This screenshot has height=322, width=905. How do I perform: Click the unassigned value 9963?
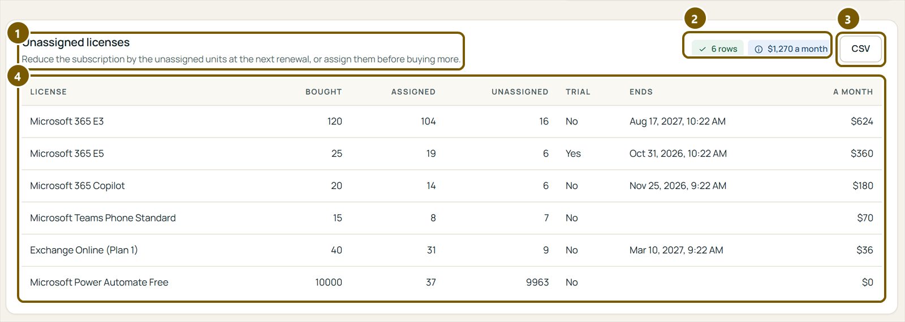tap(537, 282)
